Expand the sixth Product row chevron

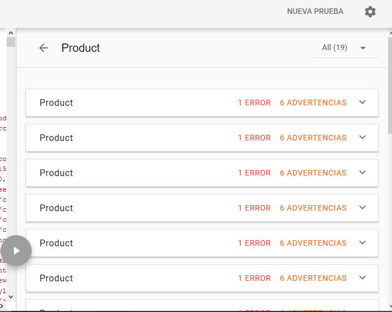click(362, 278)
